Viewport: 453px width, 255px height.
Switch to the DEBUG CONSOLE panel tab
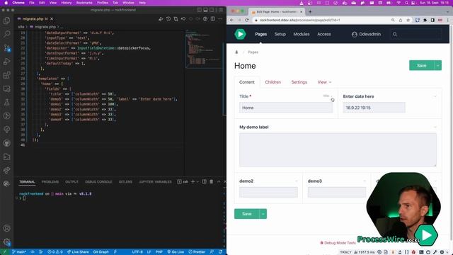(98, 182)
